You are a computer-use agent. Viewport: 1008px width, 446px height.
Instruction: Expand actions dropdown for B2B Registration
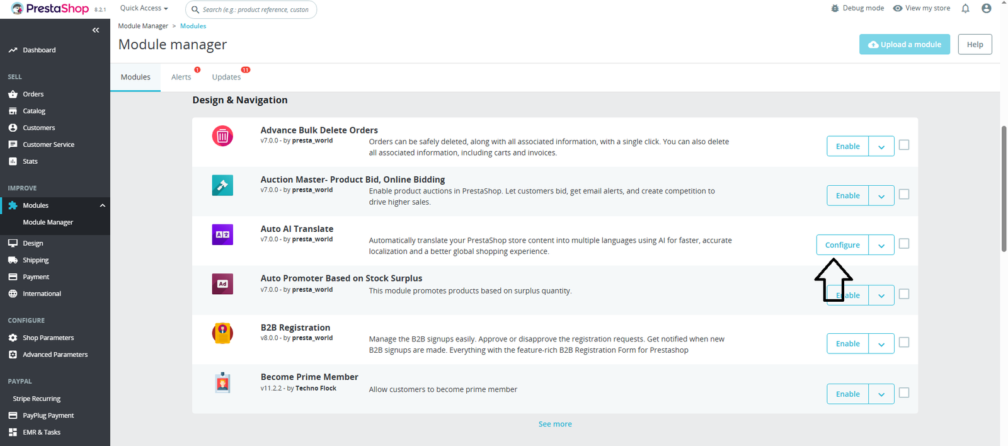coord(881,343)
